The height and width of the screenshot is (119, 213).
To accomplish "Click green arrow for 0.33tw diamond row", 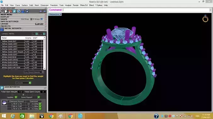I will pos(40,109).
